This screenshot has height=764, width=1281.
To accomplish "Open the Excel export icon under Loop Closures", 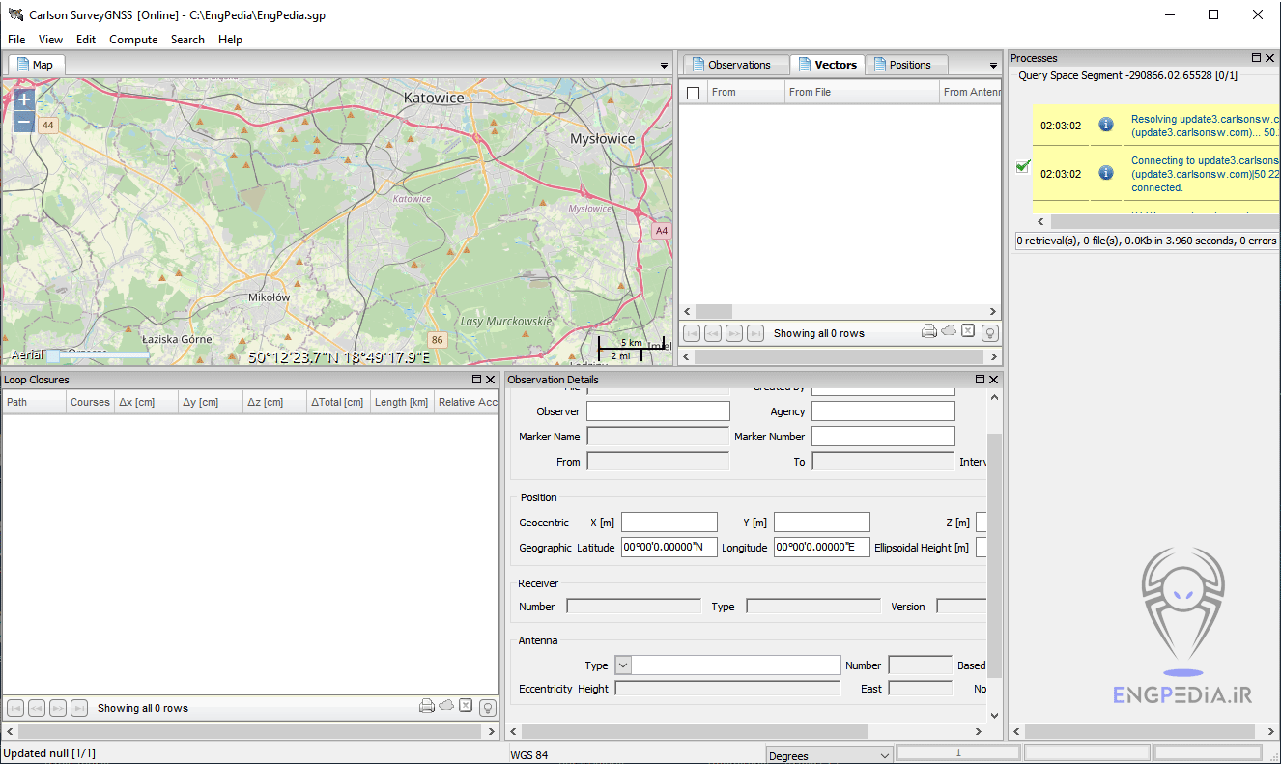I will (465, 706).
